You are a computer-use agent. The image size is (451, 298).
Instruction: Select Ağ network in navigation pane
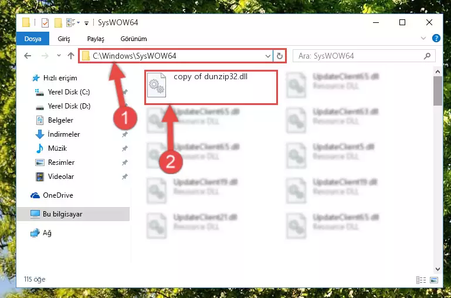point(47,233)
